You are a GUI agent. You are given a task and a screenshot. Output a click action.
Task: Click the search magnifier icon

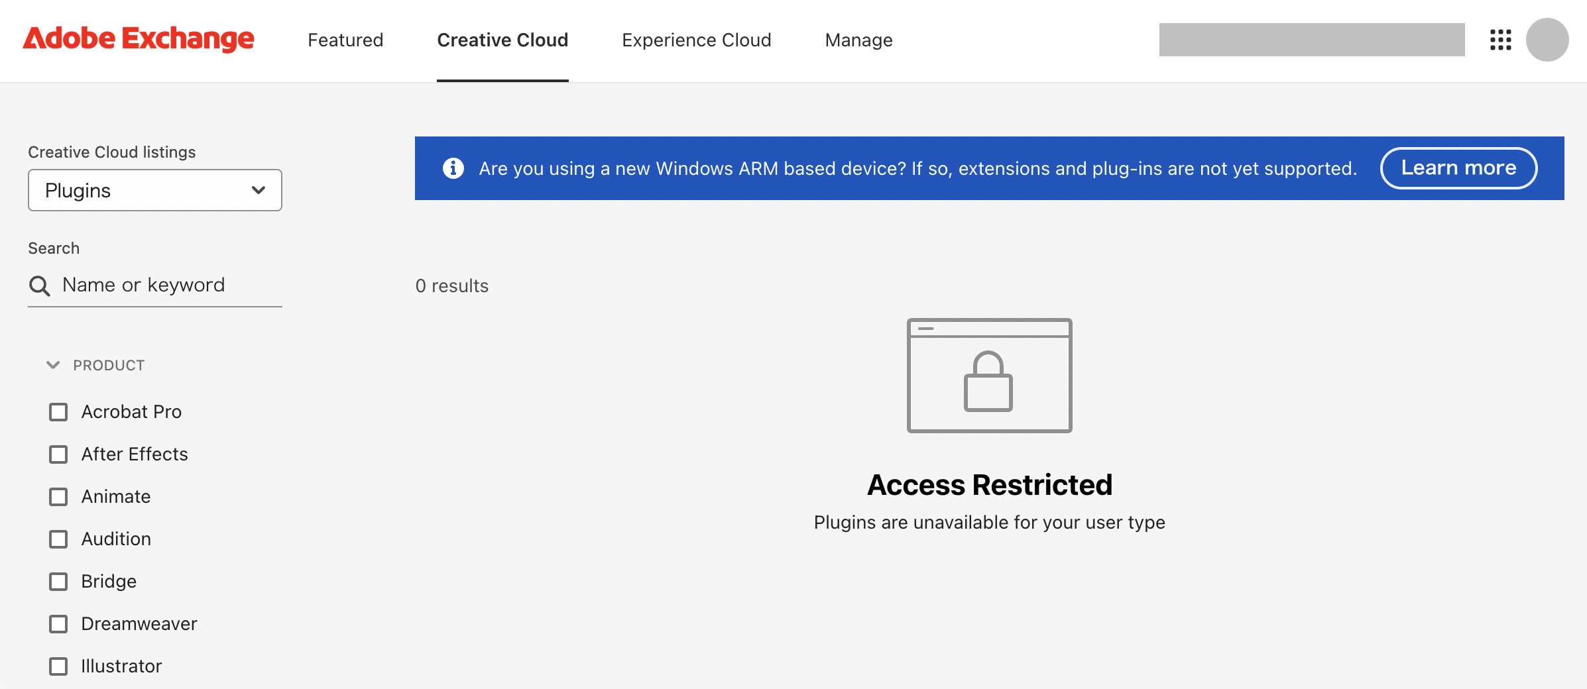point(40,286)
